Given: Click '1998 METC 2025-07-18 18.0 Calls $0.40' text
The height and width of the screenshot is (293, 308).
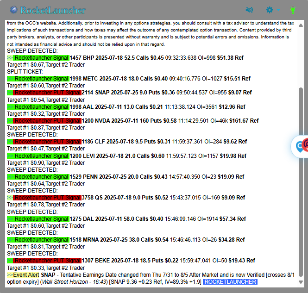Looking at the screenshot, I should coord(119,79).
